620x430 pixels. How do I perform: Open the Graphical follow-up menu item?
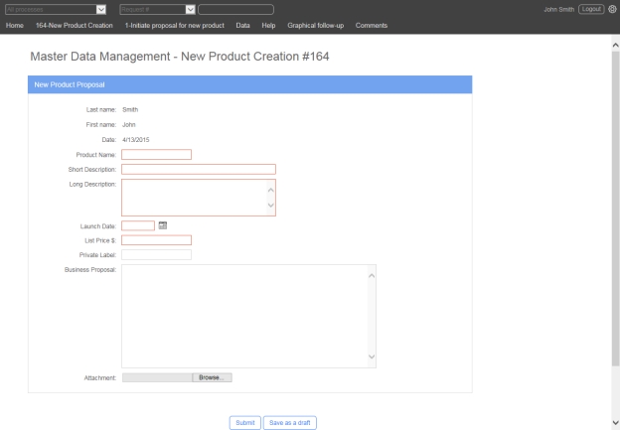click(x=315, y=25)
